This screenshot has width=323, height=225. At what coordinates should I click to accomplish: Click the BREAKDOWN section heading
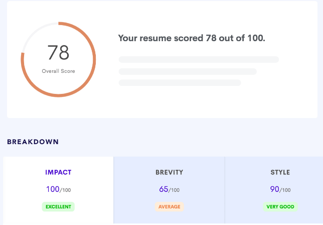pyautogui.click(x=33, y=142)
